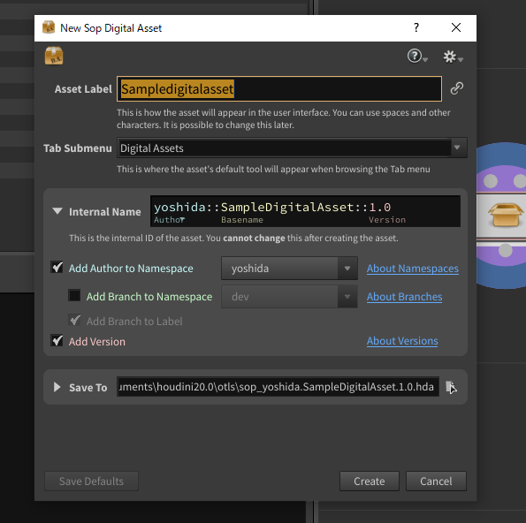Click the chain link icon beside Asset Label
Viewport: 526px width, 523px height.
tap(456, 88)
